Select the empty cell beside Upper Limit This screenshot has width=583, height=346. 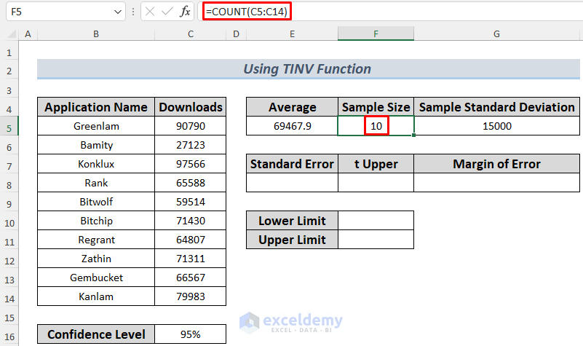(x=376, y=240)
